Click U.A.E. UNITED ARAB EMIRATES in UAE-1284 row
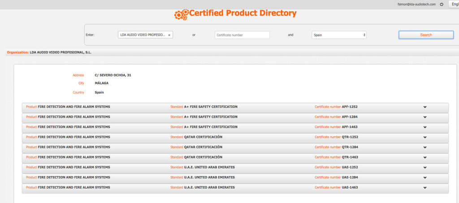 [209, 177]
